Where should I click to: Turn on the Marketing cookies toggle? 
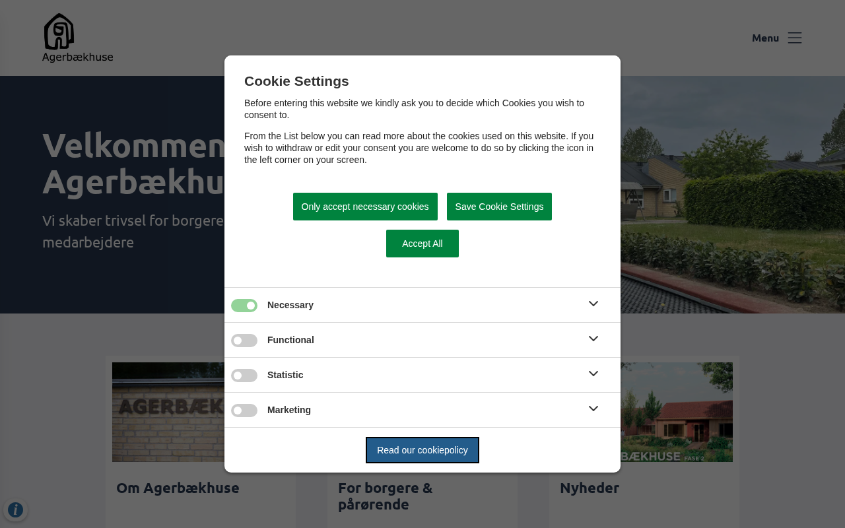[x=244, y=411]
